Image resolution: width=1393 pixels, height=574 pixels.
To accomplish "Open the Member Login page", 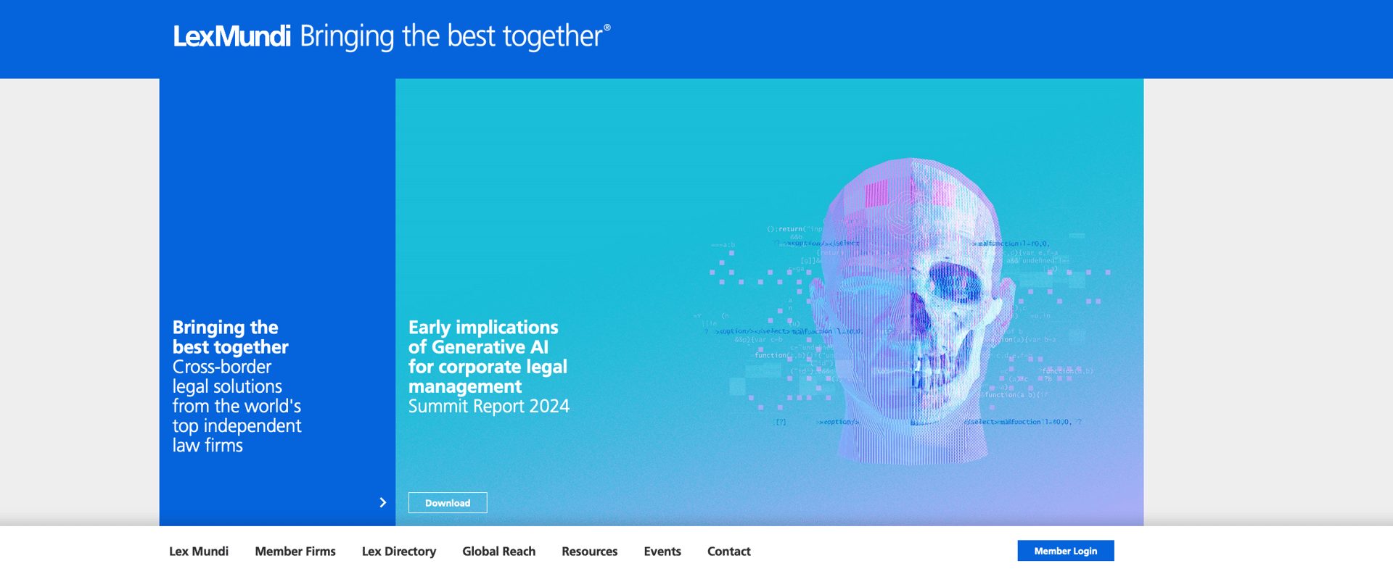I will pos(1065,551).
